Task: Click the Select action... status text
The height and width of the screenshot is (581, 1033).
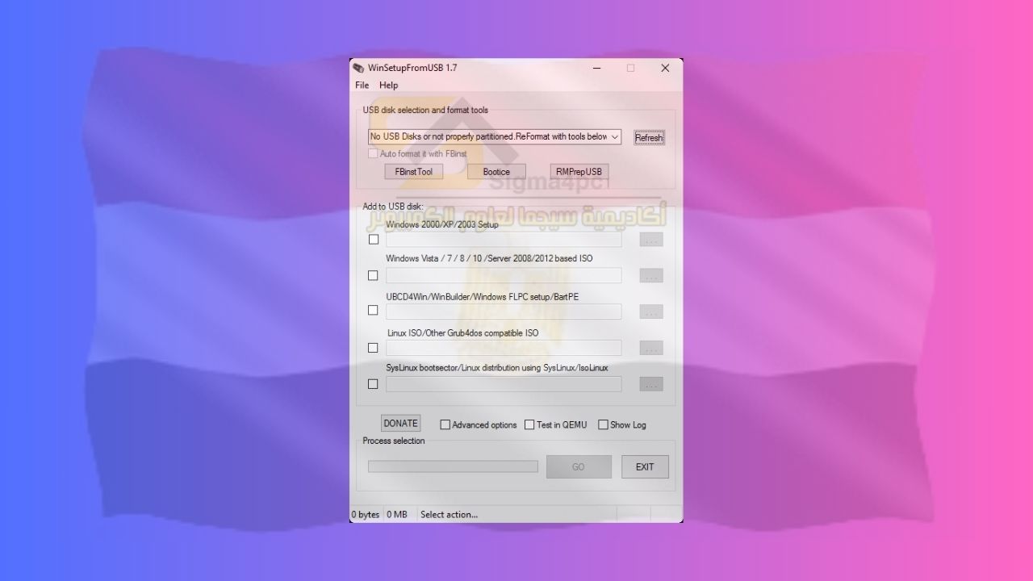Action: click(449, 515)
